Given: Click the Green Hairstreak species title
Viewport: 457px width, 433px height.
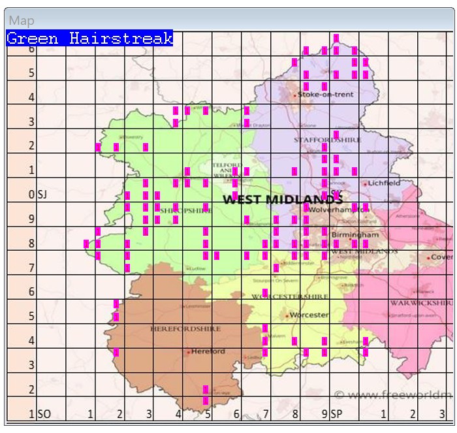Looking at the screenshot, I should pyautogui.click(x=89, y=39).
